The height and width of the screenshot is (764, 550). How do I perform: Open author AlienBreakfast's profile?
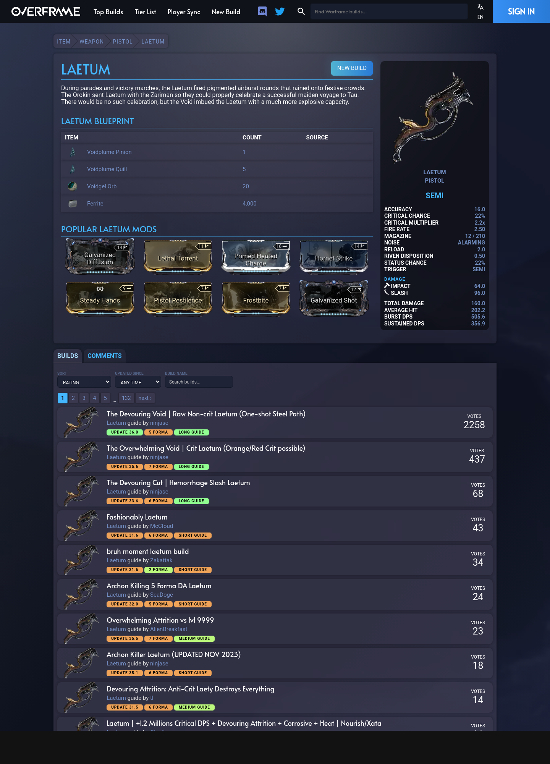169,629
